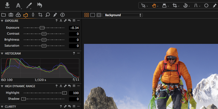Collapse the Exposure panel
This screenshot has height=109, width=218.
pyautogui.click(x=2, y=21)
